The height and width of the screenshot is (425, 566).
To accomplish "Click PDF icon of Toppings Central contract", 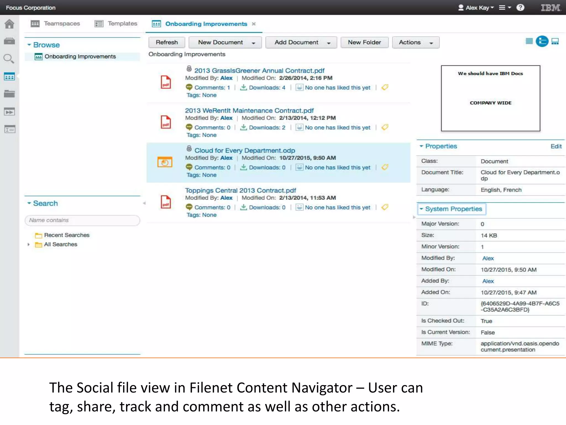I will 166,202.
